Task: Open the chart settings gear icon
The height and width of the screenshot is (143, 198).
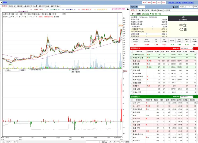Action: pyautogui.click(x=64, y=14)
